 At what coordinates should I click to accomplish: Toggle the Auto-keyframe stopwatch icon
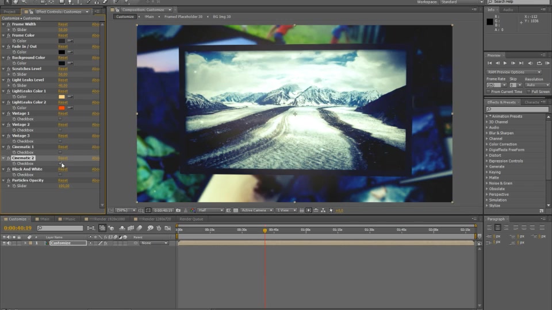click(x=159, y=228)
